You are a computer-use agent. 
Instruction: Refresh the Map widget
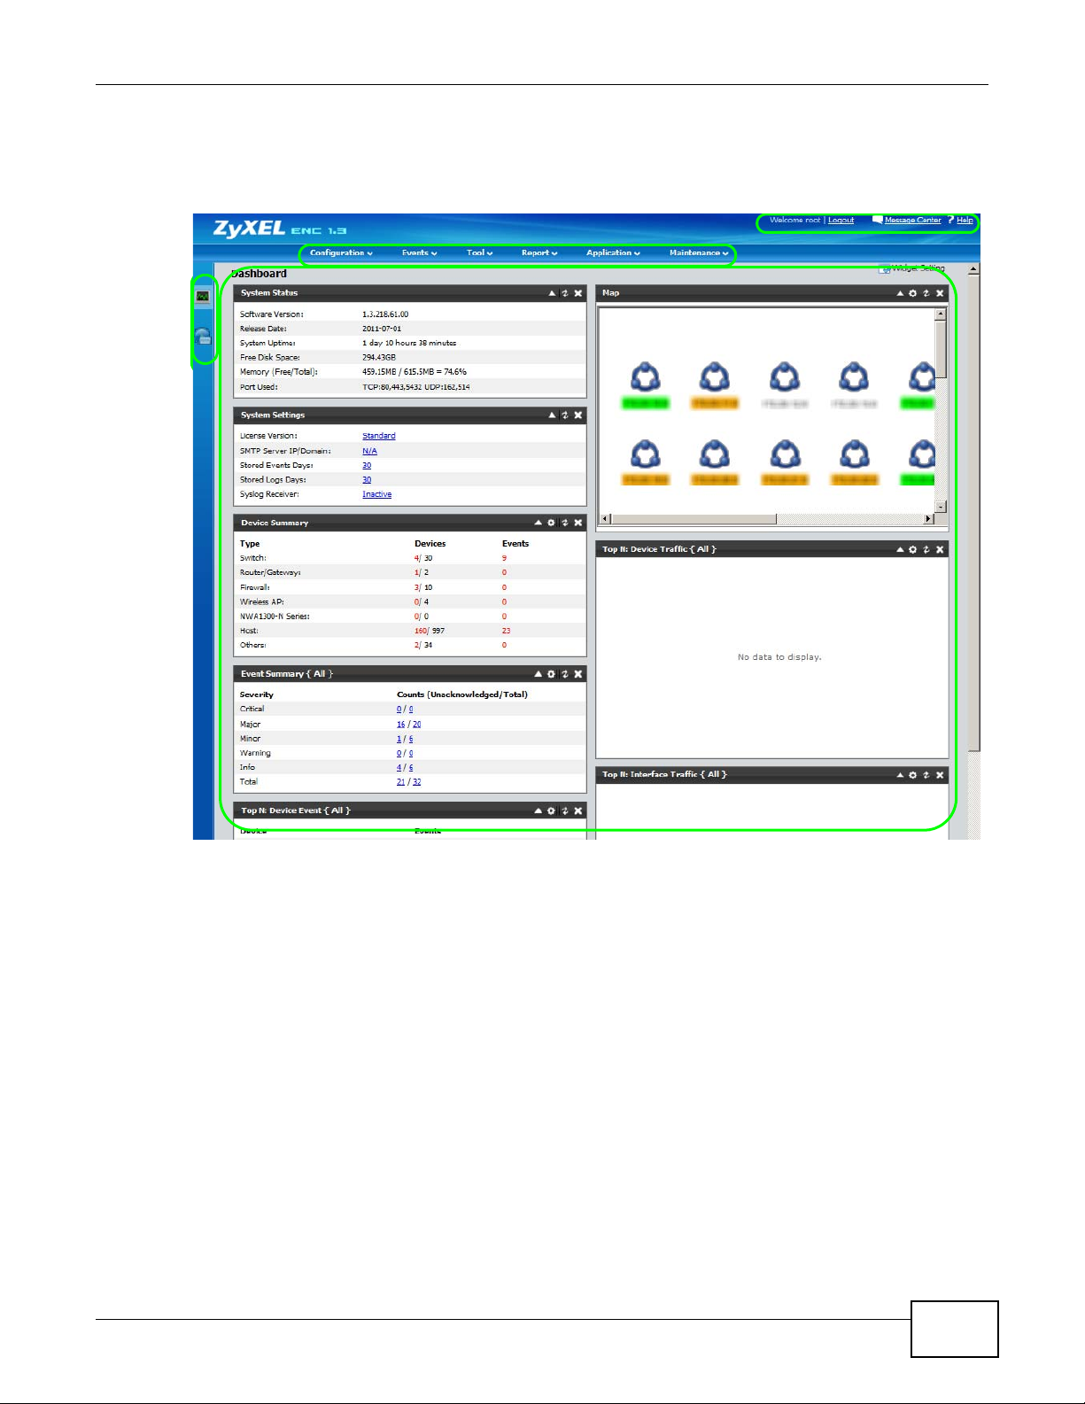tap(926, 293)
